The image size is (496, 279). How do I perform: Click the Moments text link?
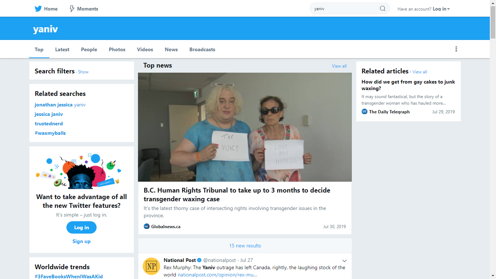88,9
